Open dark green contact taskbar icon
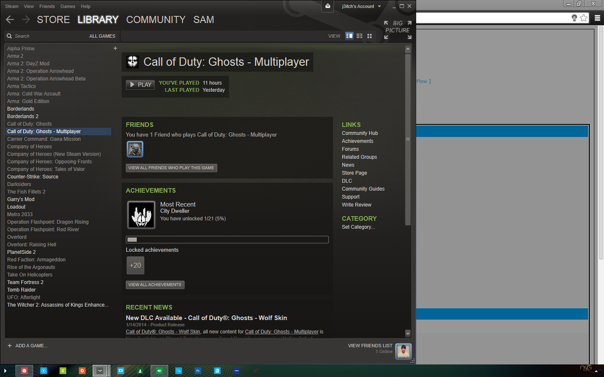 pos(140,371)
